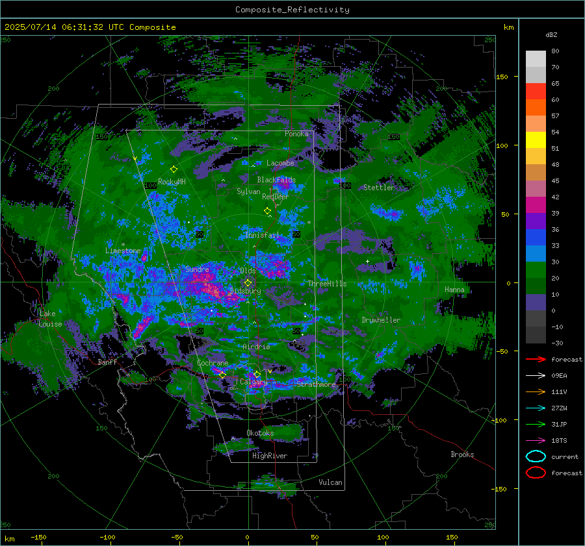The image size is (585, 546).
Task: Click the red forecast ellipse icon
Action: (x=536, y=473)
